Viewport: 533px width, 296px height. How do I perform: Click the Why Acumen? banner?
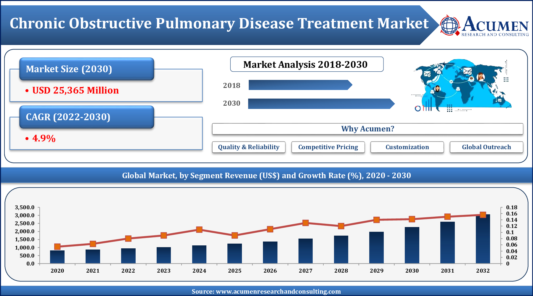[367, 129]
